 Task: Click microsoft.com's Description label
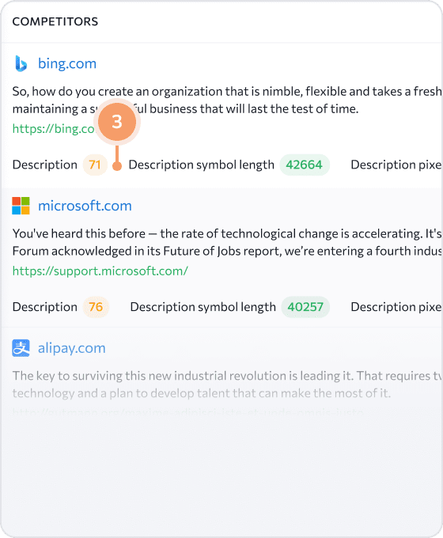pyautogui.click(x=45, y=307)
